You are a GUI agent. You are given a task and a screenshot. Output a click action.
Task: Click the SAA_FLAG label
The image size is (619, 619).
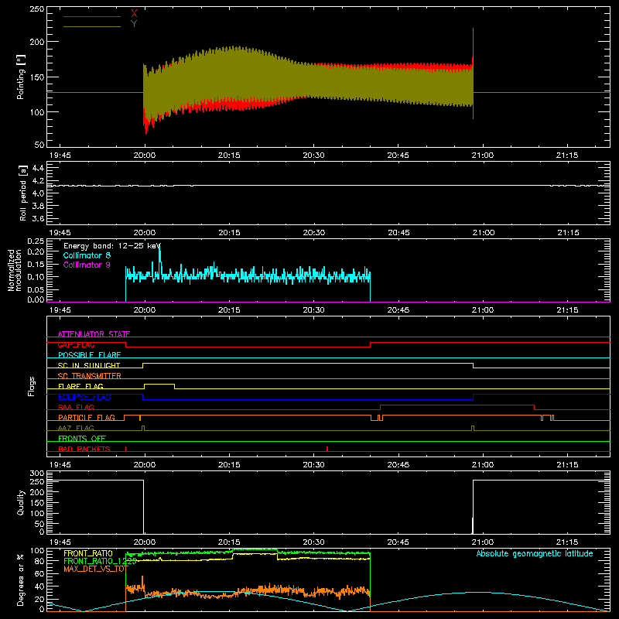click(76, 407)
